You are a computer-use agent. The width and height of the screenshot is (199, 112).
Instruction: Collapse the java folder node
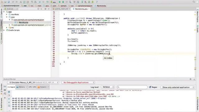click(7, 17)
